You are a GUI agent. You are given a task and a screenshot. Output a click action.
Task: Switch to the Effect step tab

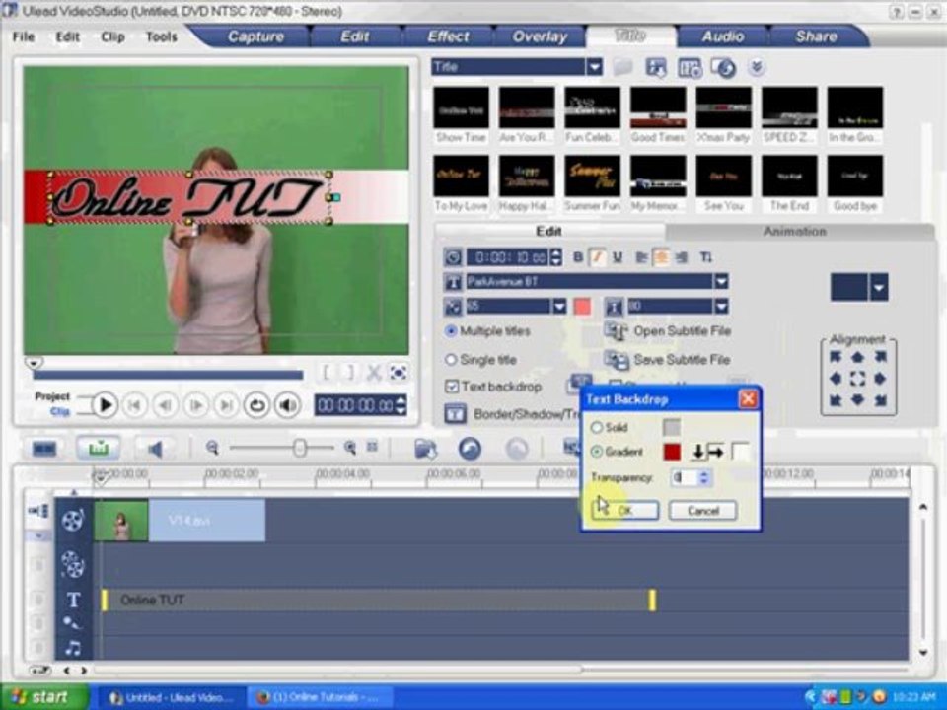pos(448,36)
